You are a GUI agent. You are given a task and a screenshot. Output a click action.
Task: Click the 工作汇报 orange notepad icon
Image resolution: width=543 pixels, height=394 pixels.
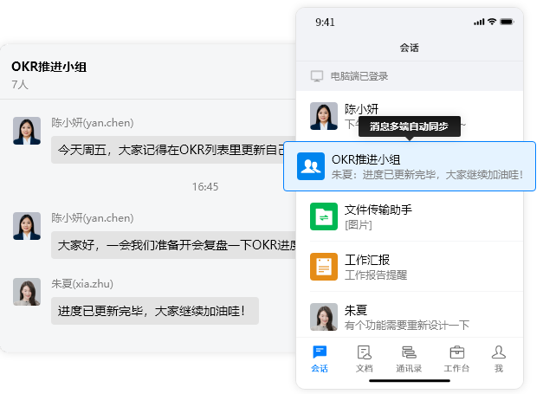click(324, 267)
